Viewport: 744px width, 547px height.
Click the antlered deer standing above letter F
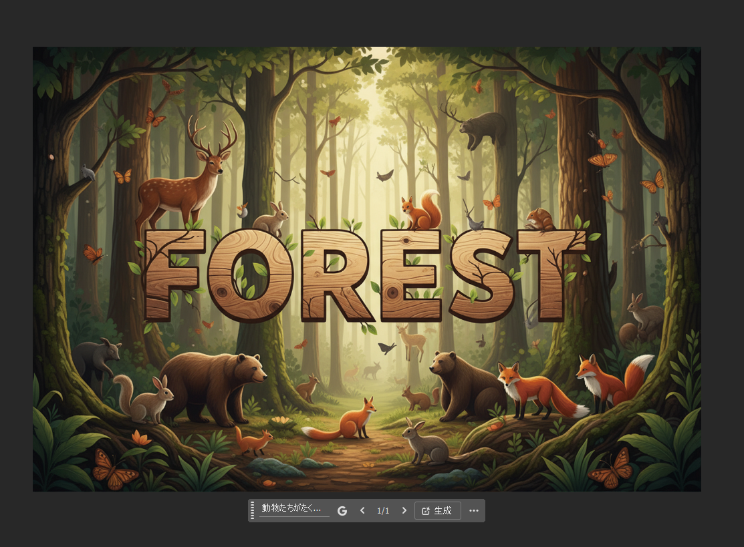[184, 180]
